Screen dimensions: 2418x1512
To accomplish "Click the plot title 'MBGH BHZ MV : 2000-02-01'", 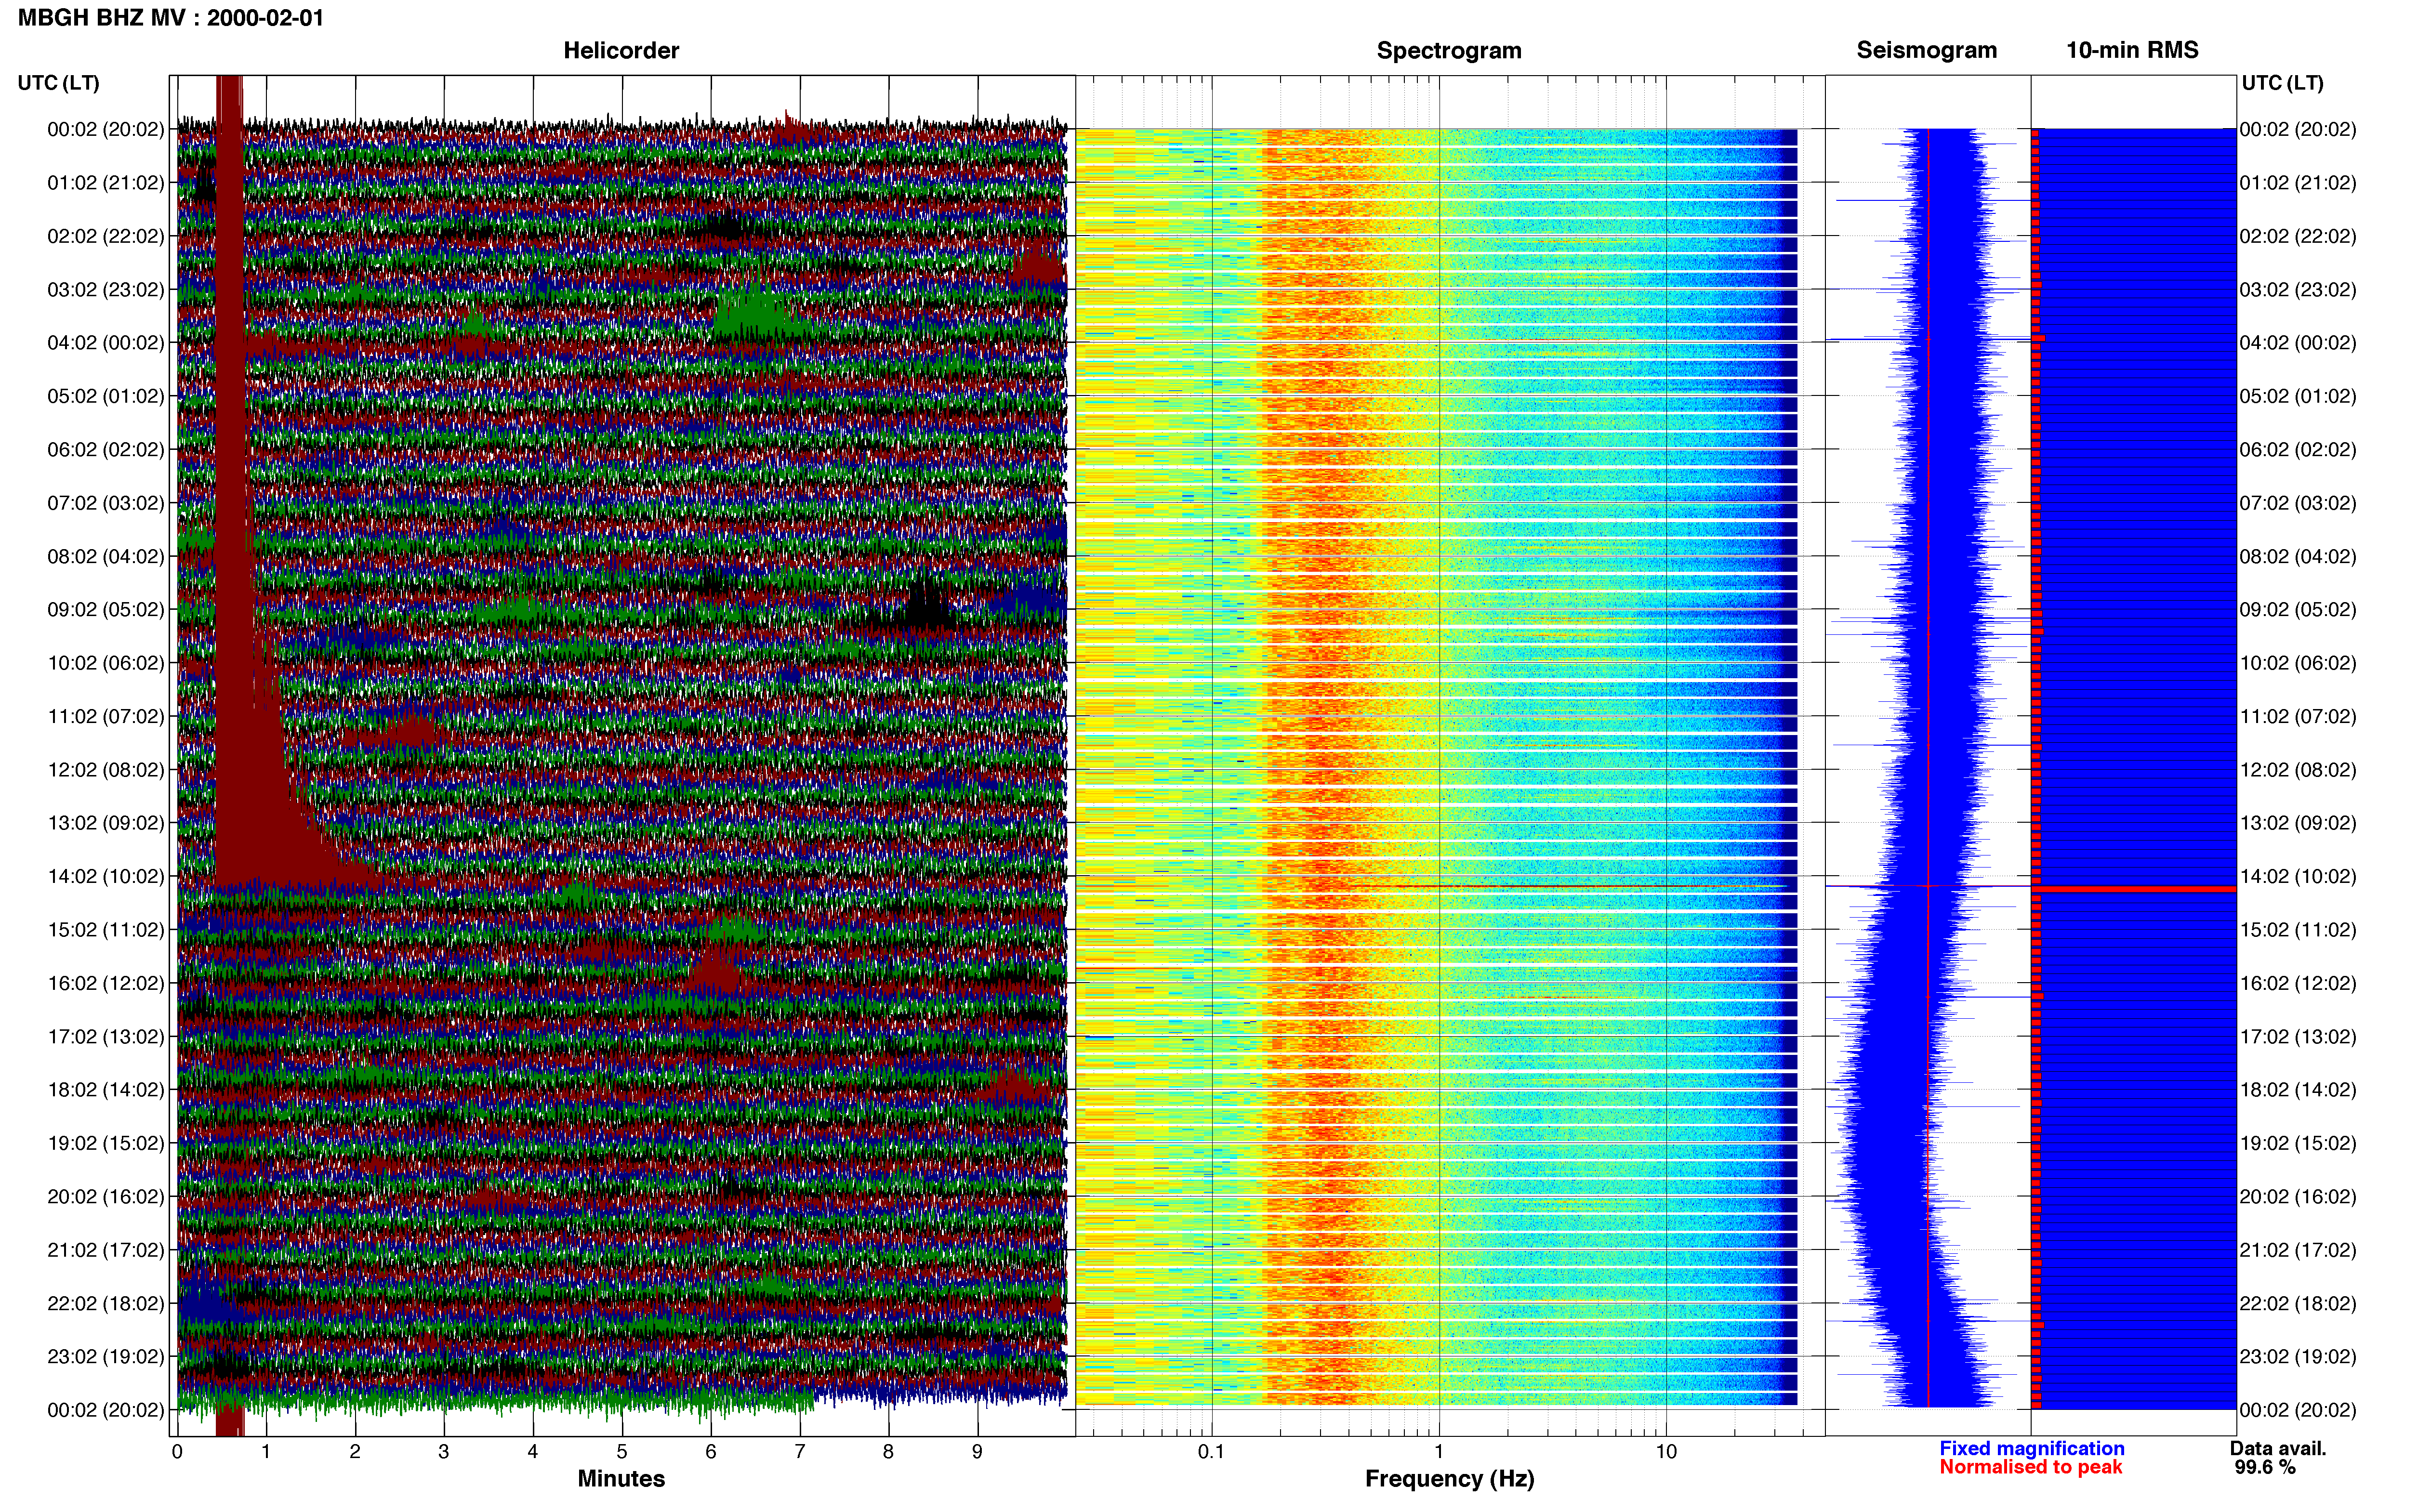I will (x=171, y=18).
